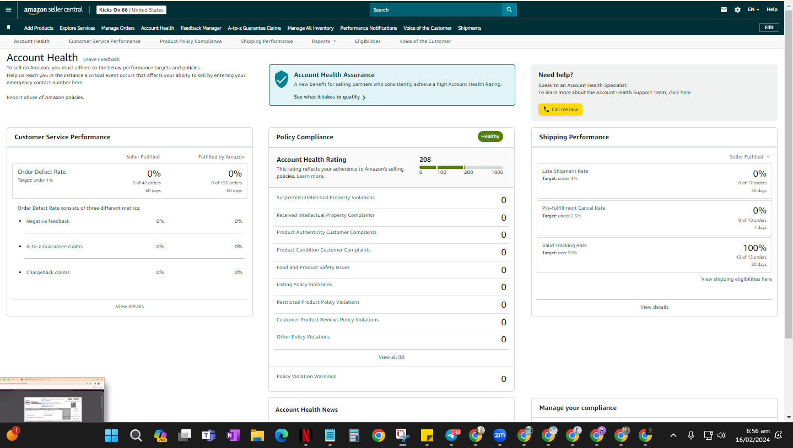
Task: Click Negative feedback metric link
Action: [x=48, y=221]
